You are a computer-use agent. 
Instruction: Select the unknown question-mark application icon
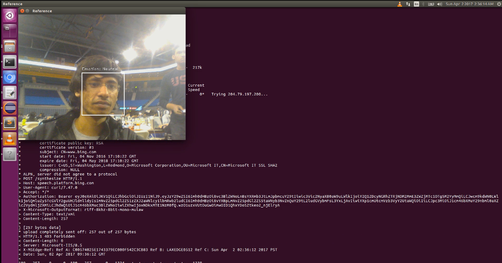pyautogui.click(x=10, y=154)
